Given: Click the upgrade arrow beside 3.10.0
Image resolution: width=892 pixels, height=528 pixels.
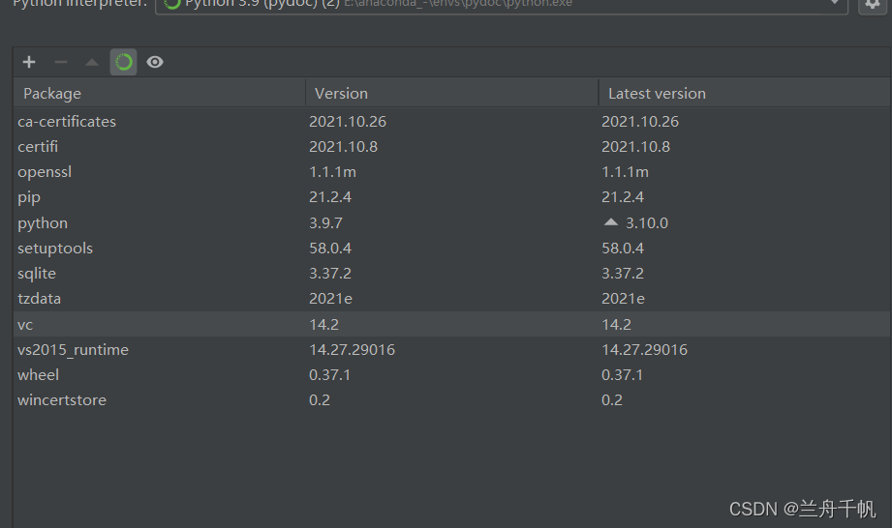Looking at the screenshot, I should [610, 223].
